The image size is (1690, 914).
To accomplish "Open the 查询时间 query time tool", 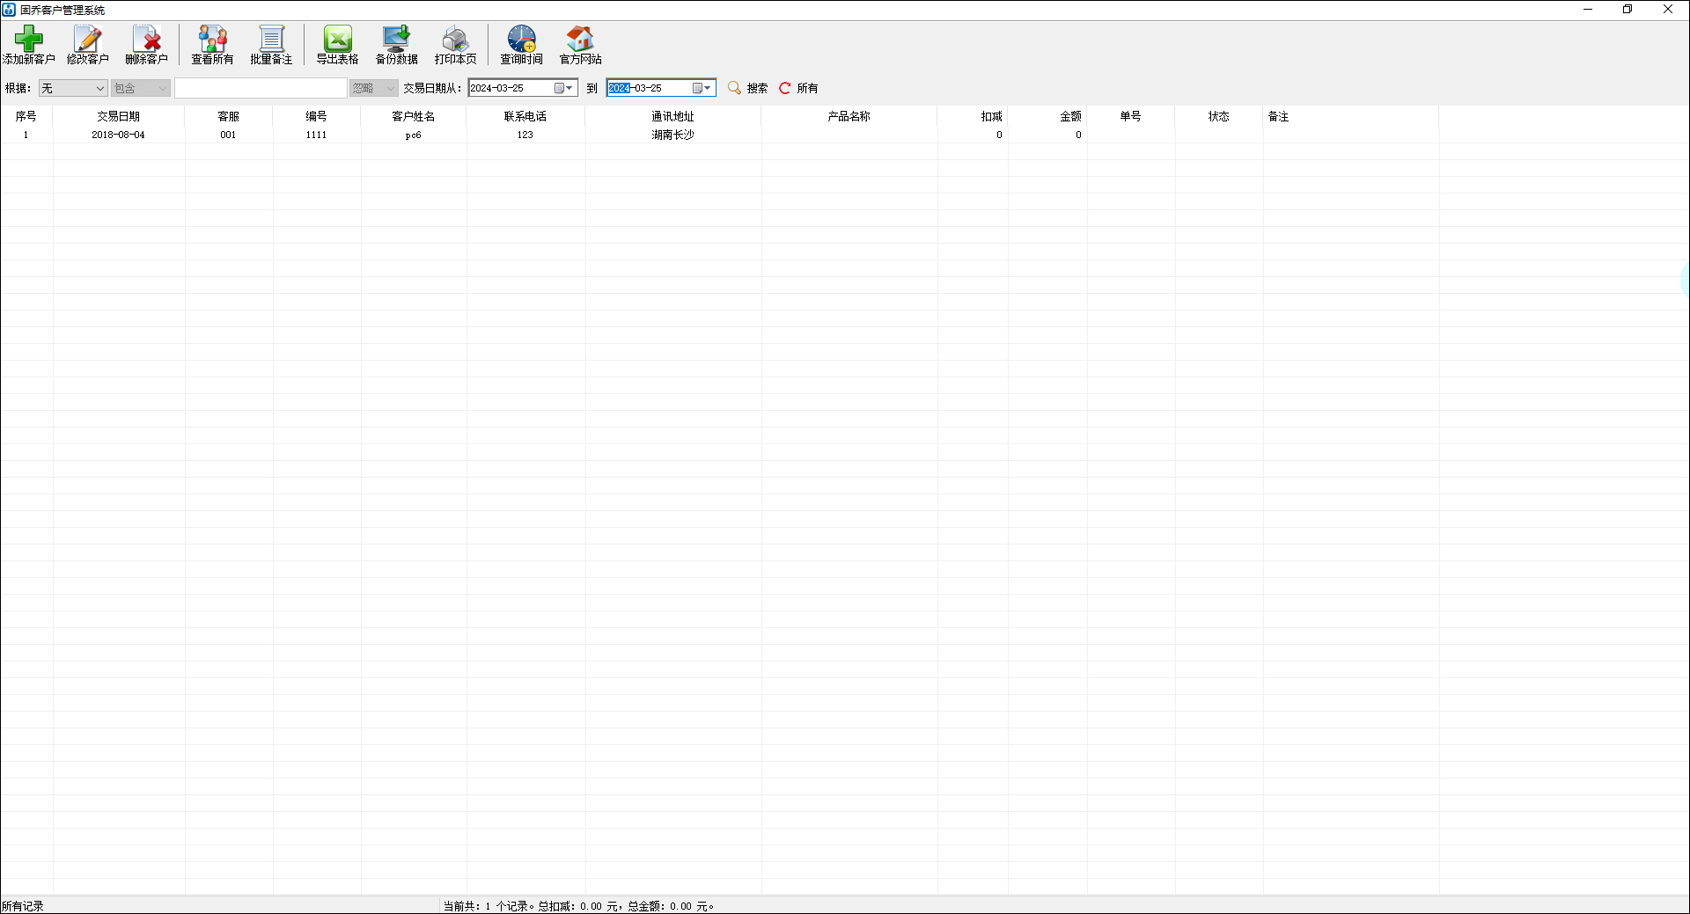I will click(521, 44).
